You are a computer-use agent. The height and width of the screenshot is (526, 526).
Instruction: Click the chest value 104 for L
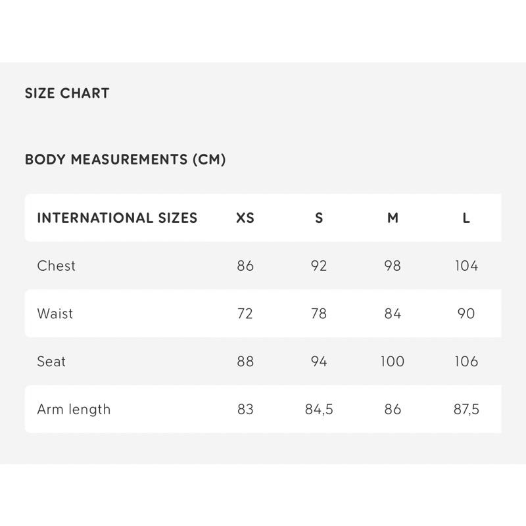click(466, 266)
